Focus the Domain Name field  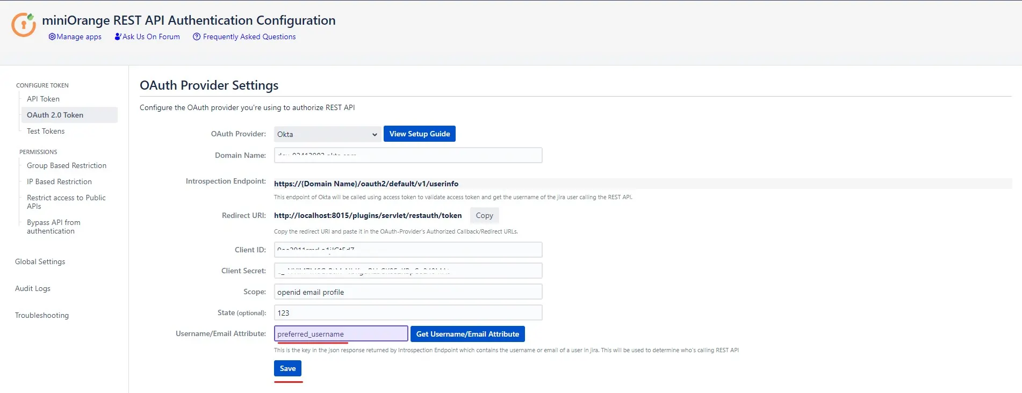tap(408, 155)
